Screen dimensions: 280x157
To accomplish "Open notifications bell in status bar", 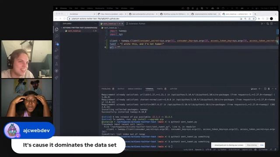I will [x=276, y=150].
